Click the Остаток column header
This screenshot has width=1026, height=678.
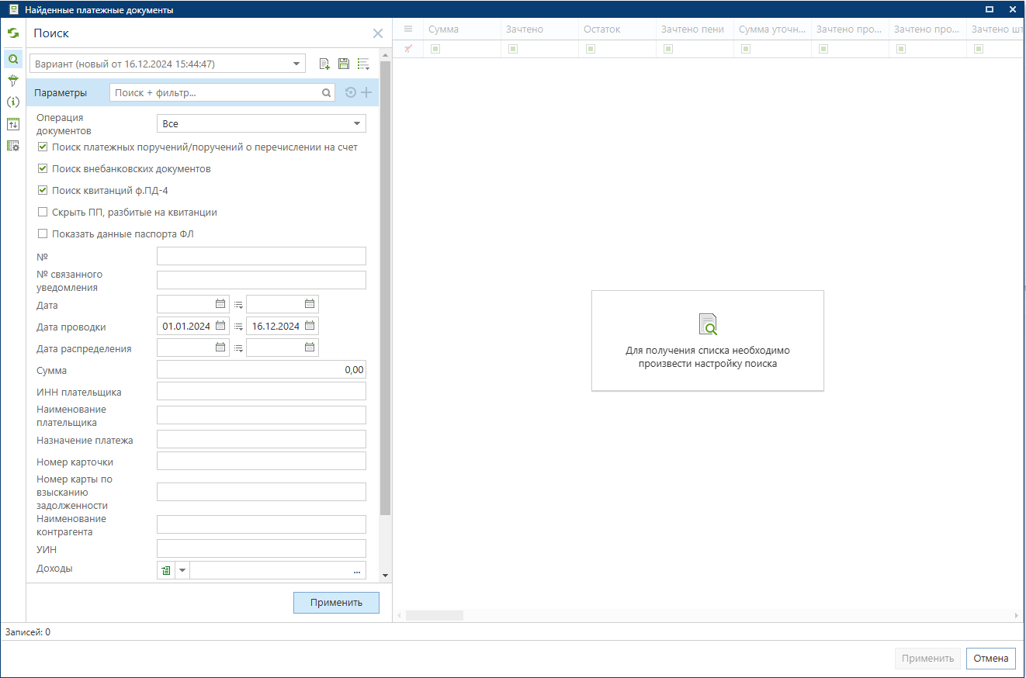tap(617, 29)
